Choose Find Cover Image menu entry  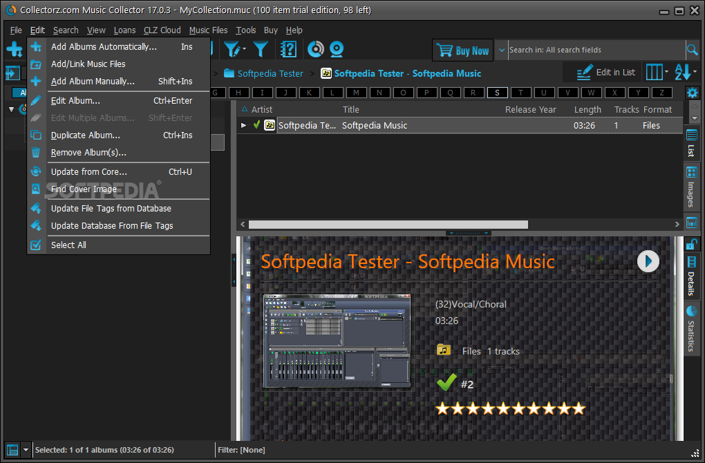pyautogui.click(x=119, y=189)
